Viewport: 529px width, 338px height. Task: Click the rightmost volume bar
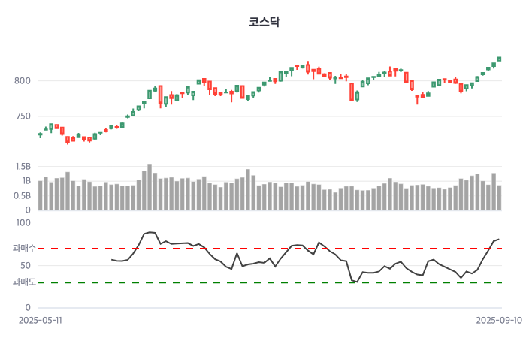point(499,198)
